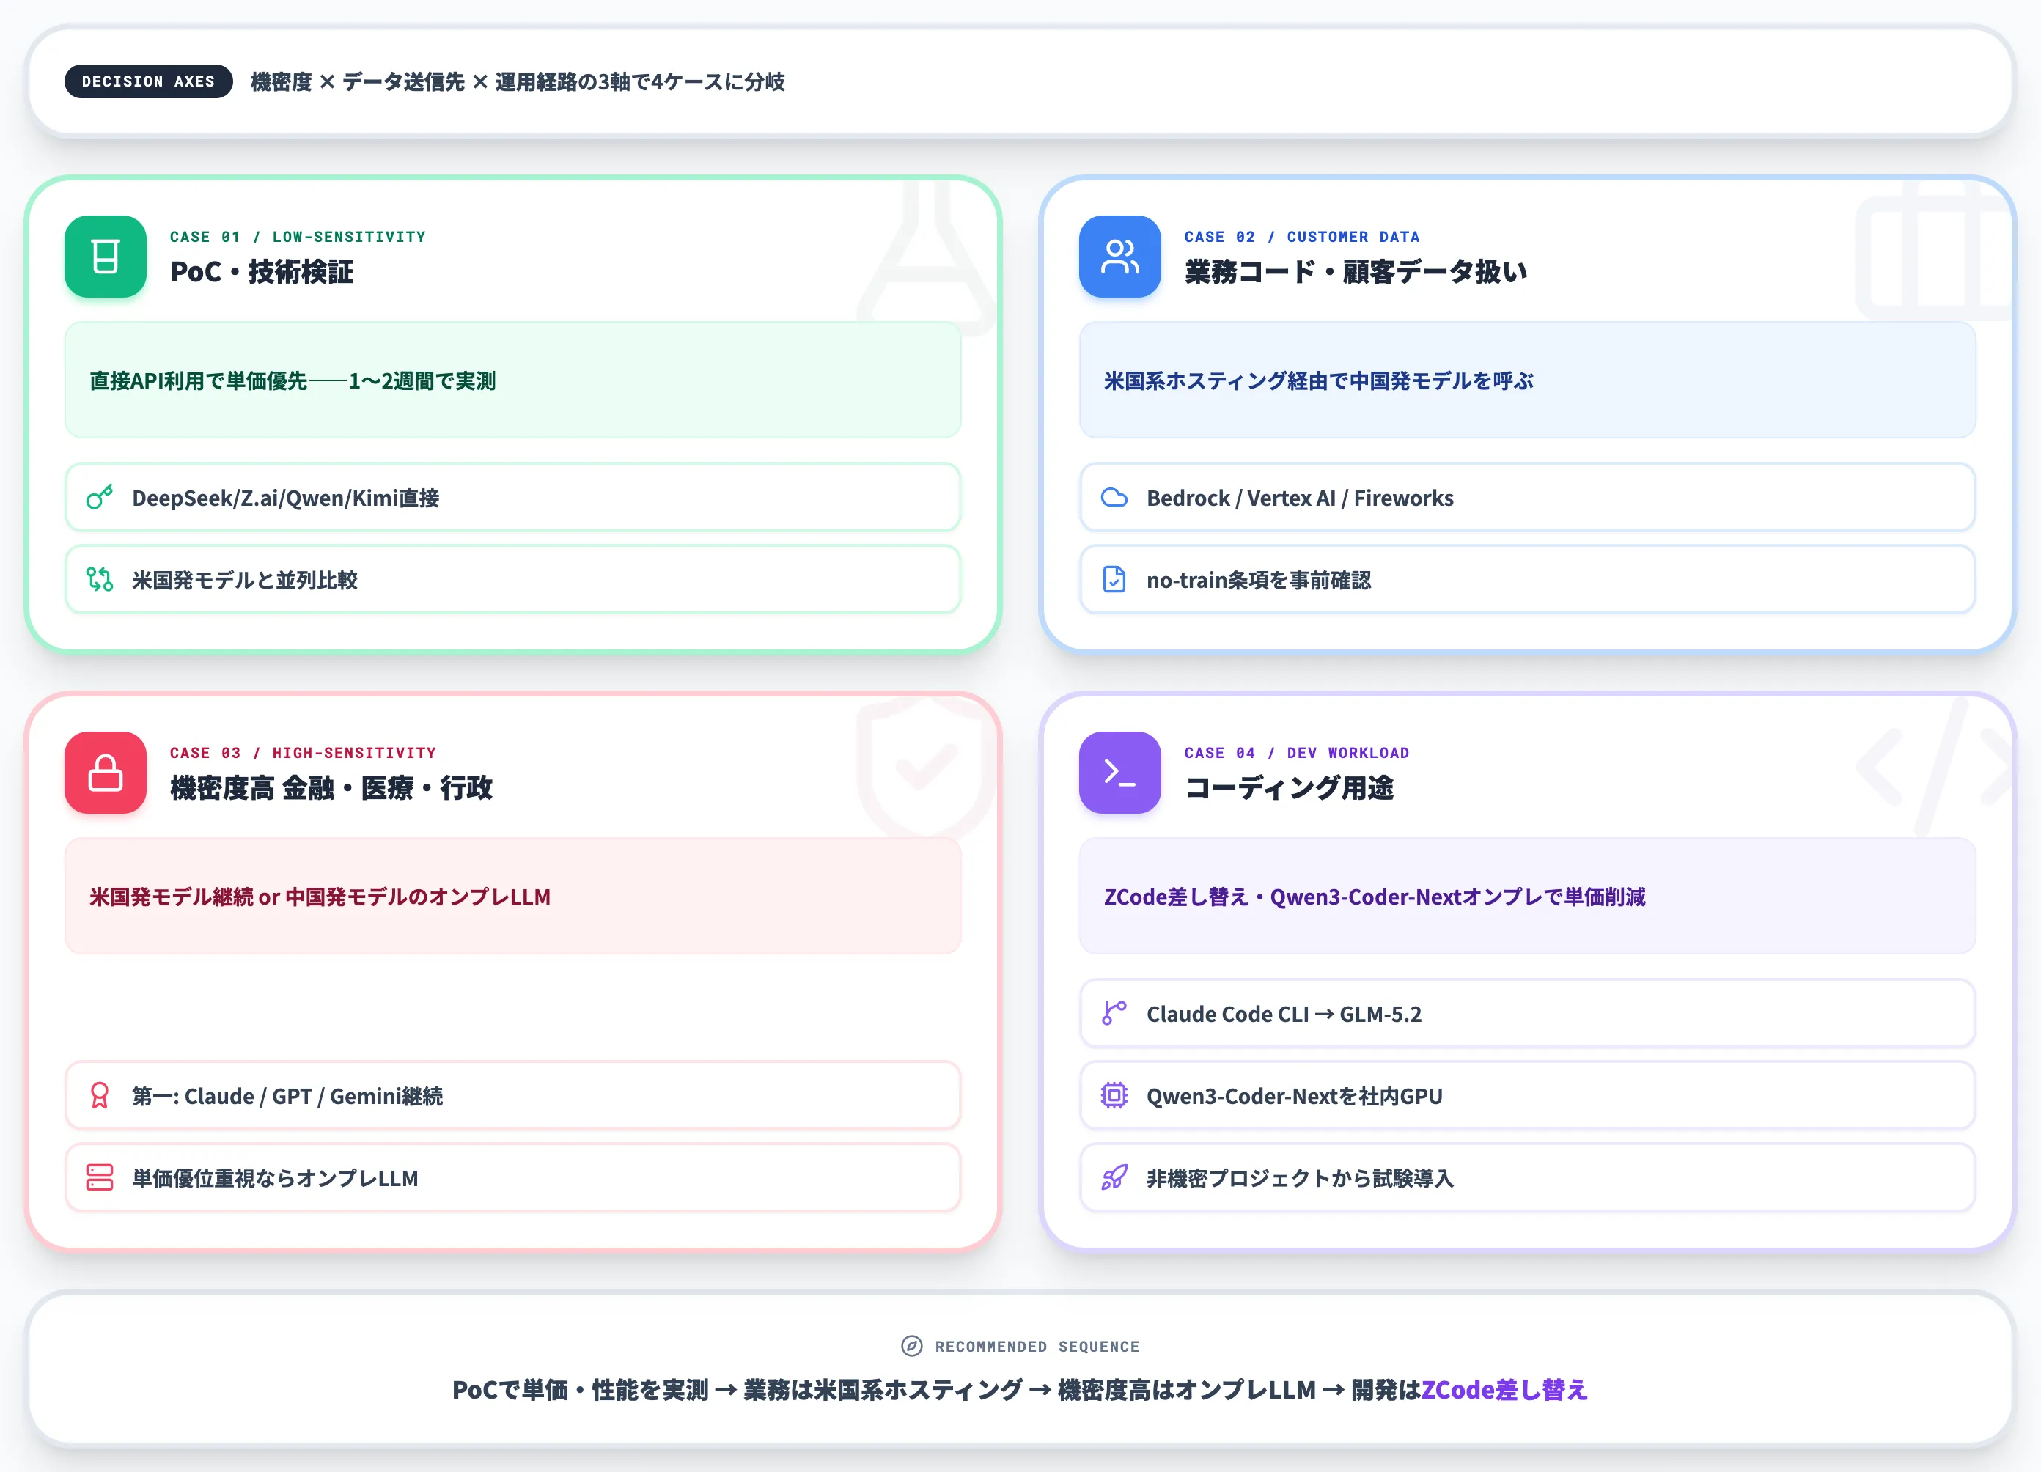Image resolution: width=2041 pixels, height=1472 pixels.
Task: Click the label CASE 04 / DEV WORKLOAD
Action: (1297, 753)
